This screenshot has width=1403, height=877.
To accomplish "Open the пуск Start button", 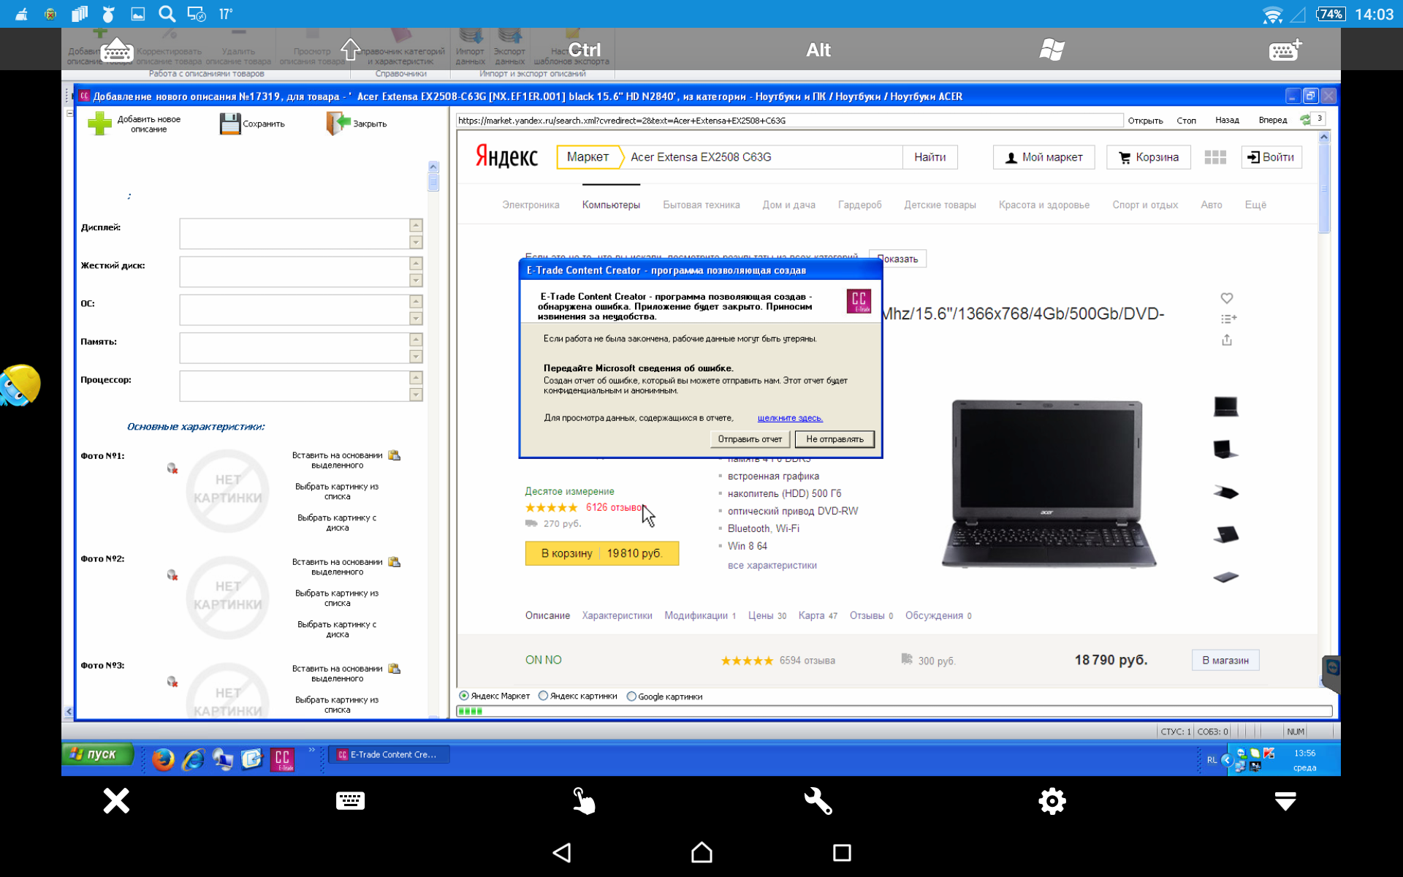I will pos(97,754).
